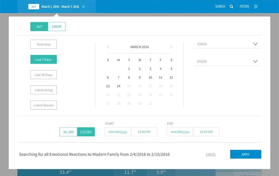Click the search magnifier icon
This screenshot has width=279, height=176.
coord(231,7)
